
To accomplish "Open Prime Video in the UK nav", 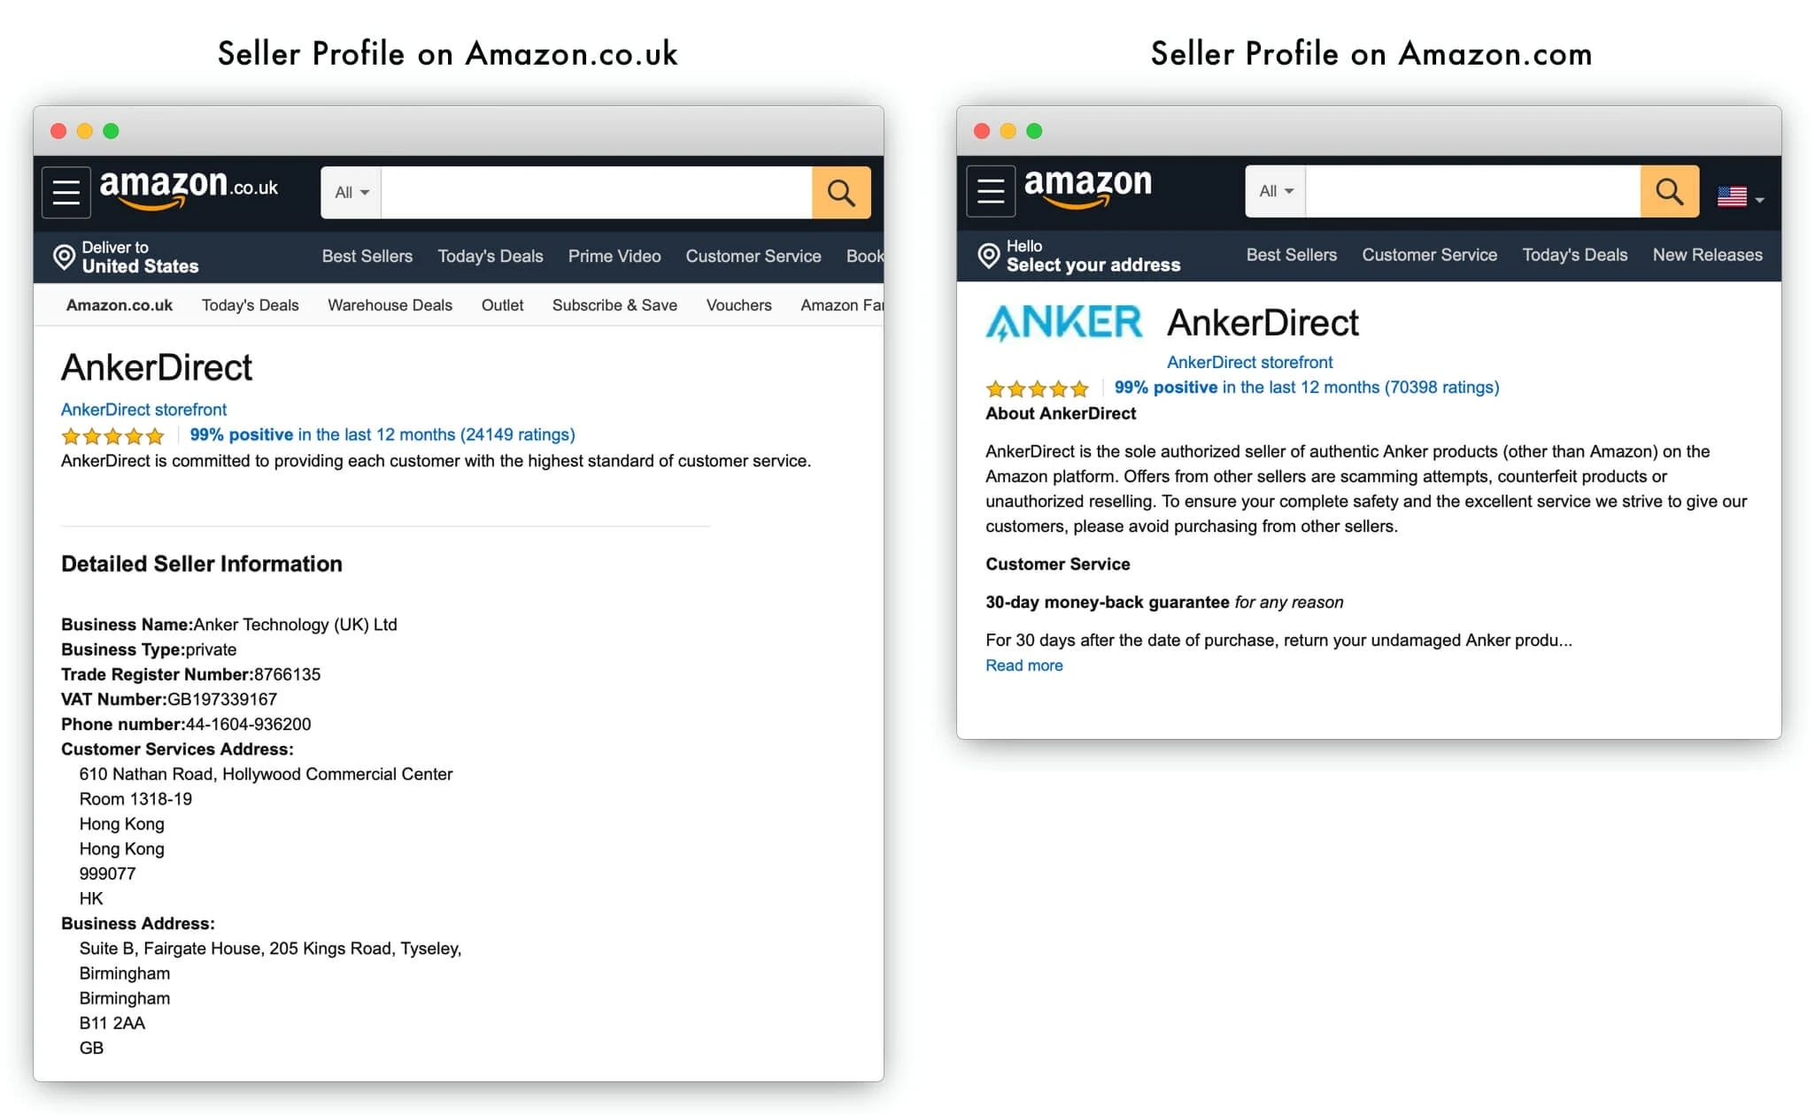I will (614, 256).
